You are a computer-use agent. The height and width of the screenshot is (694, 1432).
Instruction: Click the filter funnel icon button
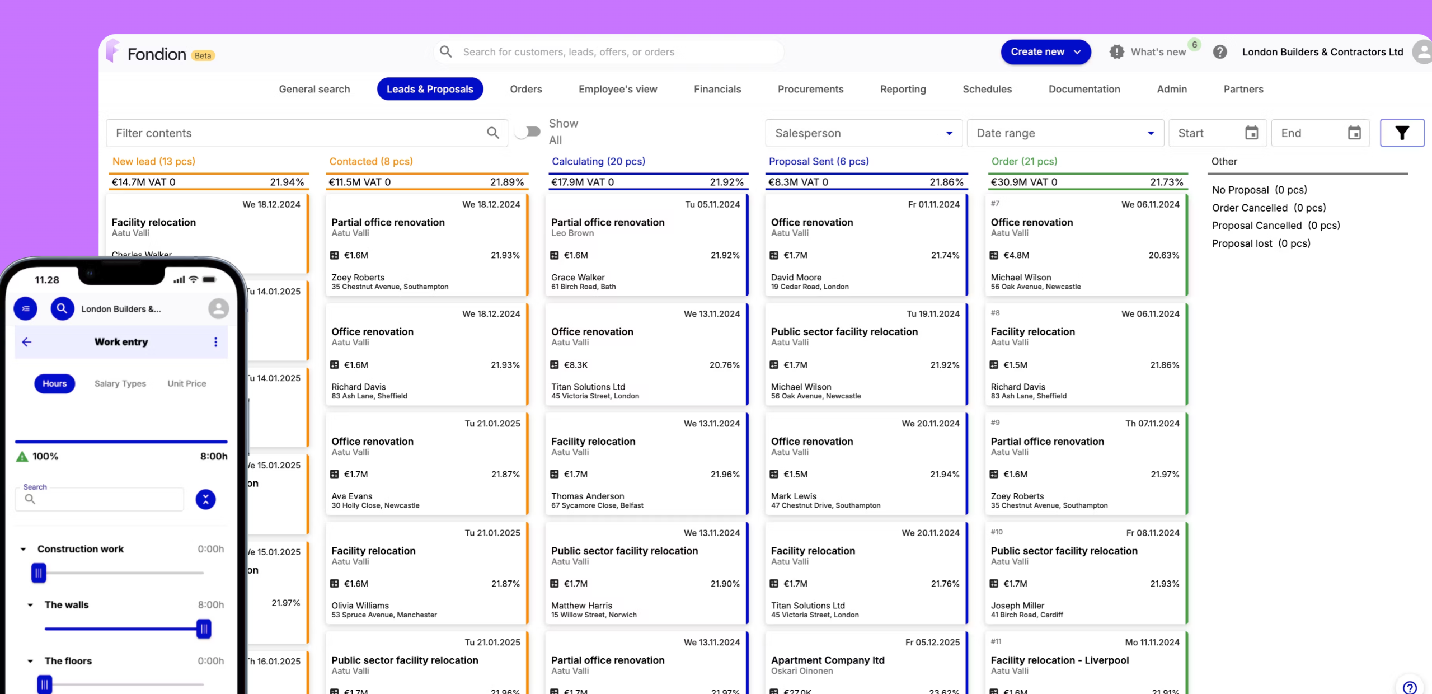pyautogui.click(x=1401, y=133)
